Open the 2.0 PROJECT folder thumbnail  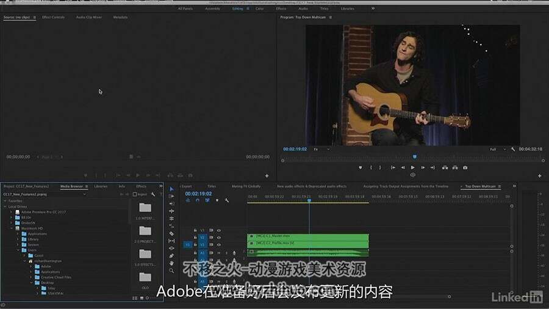145,231
